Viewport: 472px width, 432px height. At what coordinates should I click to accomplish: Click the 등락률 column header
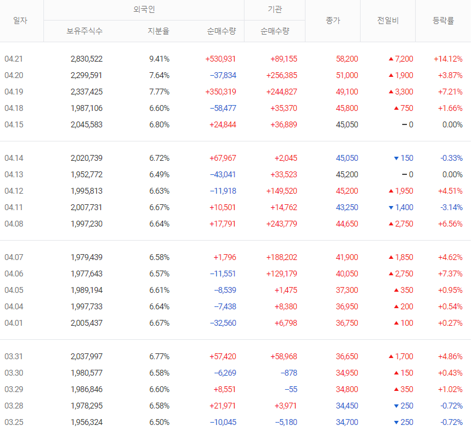pyautogui.click(x=443, y=21)
